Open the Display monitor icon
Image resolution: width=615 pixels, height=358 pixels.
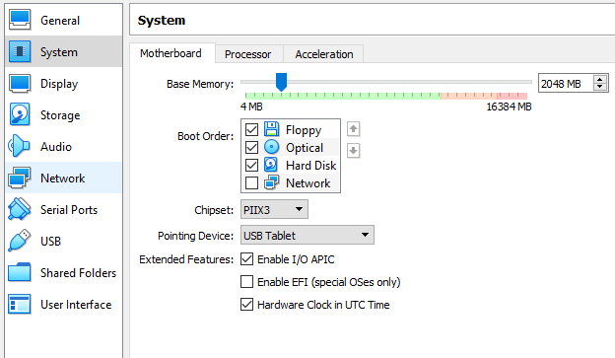(x=20, y=83)
